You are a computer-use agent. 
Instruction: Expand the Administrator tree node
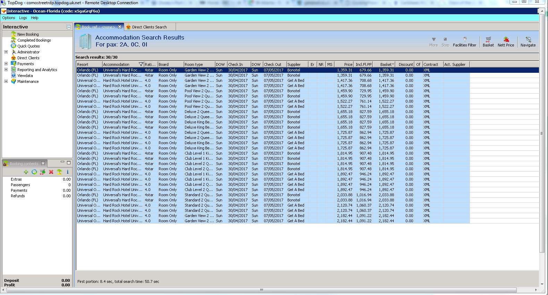(6, 52)
